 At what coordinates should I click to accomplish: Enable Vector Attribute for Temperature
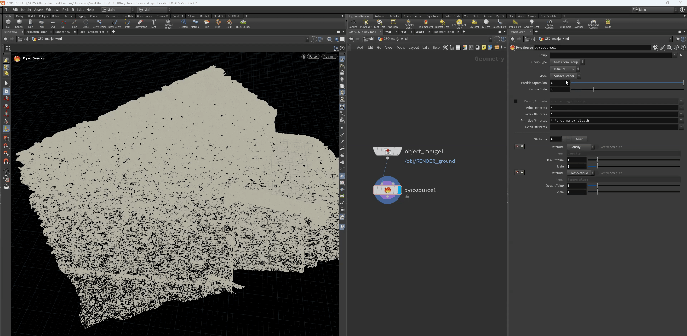pos(598,173)
